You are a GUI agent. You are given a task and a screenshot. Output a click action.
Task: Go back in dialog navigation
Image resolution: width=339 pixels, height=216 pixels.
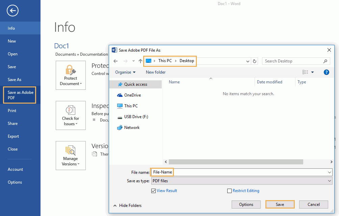tap(115, 61)
